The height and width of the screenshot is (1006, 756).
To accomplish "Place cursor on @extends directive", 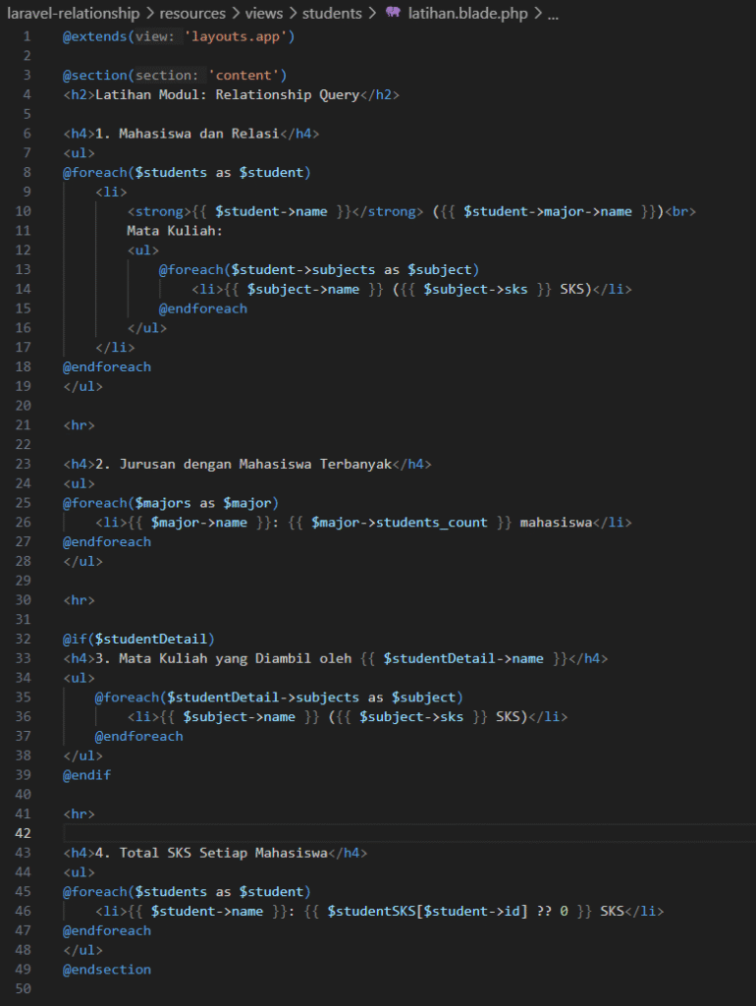I will (94, 36).
